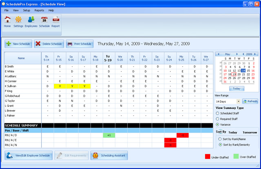This screenshot has height=169, width=261.
Task: Select the Tu 5-19 column header
Action: tap(109, 58)
